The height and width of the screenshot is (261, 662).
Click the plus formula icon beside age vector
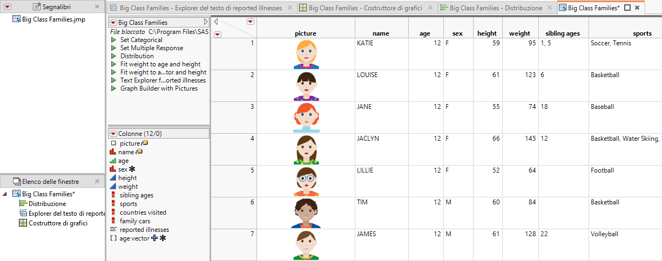pos(154,238)
